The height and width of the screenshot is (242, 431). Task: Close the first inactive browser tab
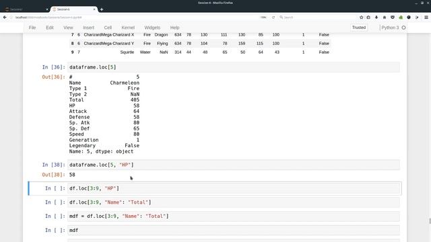pyautogui.click(x=47, y=9)
